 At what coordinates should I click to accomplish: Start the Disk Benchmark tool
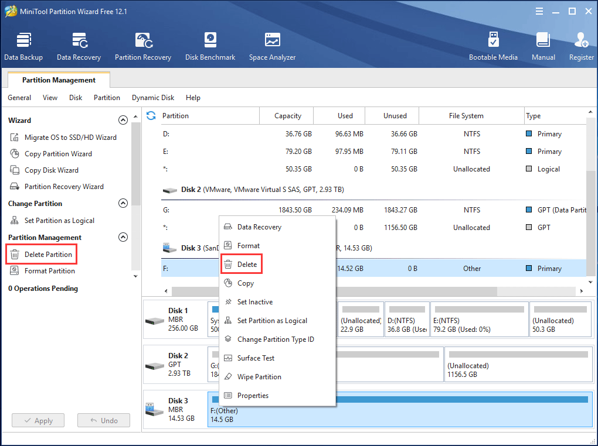[x=210, y=46]
